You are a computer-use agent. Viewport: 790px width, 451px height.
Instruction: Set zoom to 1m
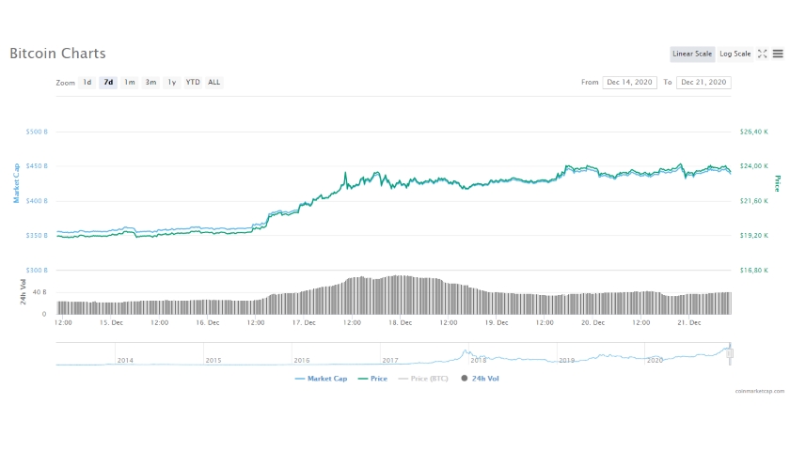coord(130,83)
